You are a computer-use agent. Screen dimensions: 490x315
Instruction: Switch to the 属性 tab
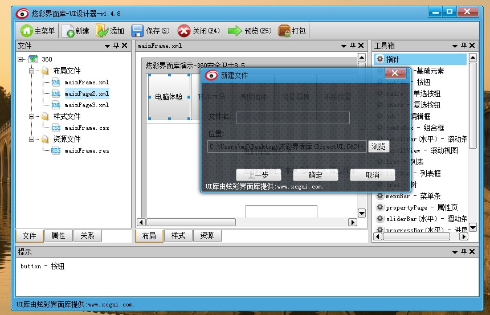click(x=58, y=235)
